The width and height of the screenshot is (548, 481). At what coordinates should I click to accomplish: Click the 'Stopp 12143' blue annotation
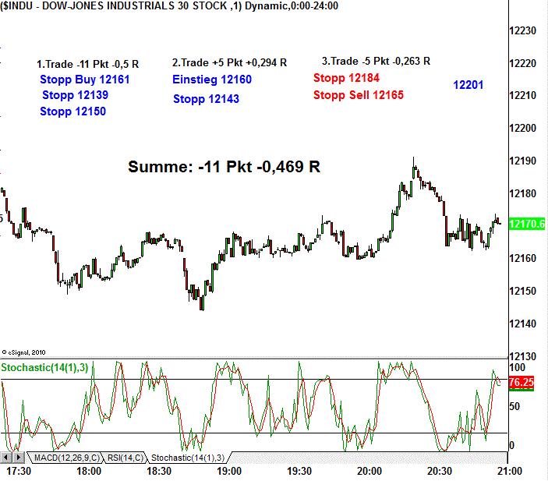(x=206, y=99)
